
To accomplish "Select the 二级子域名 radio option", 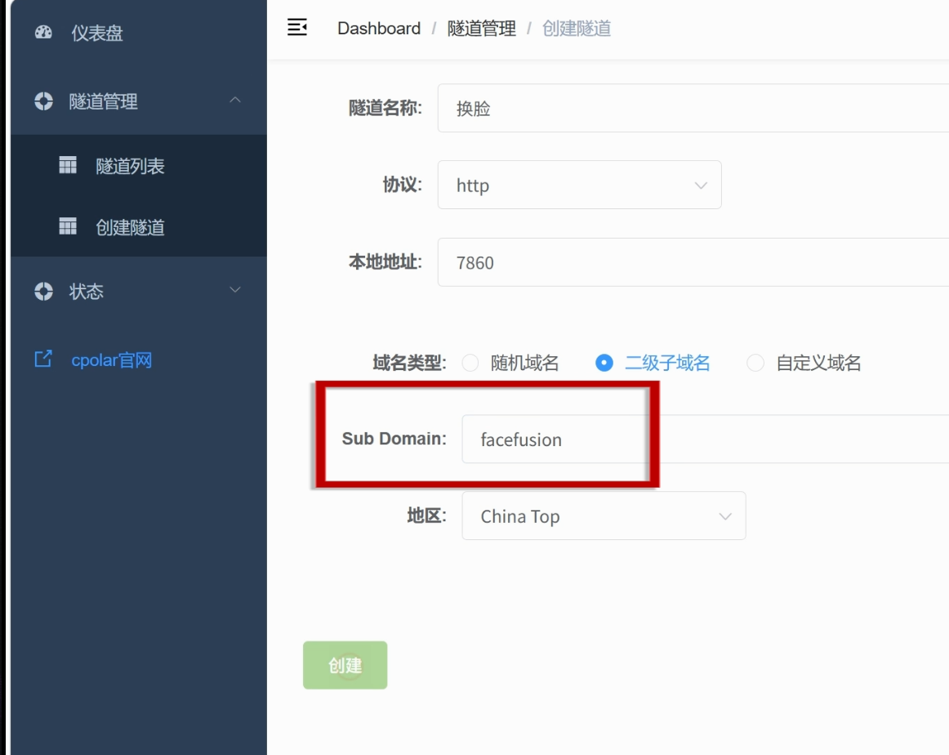I will click(604, 363).
